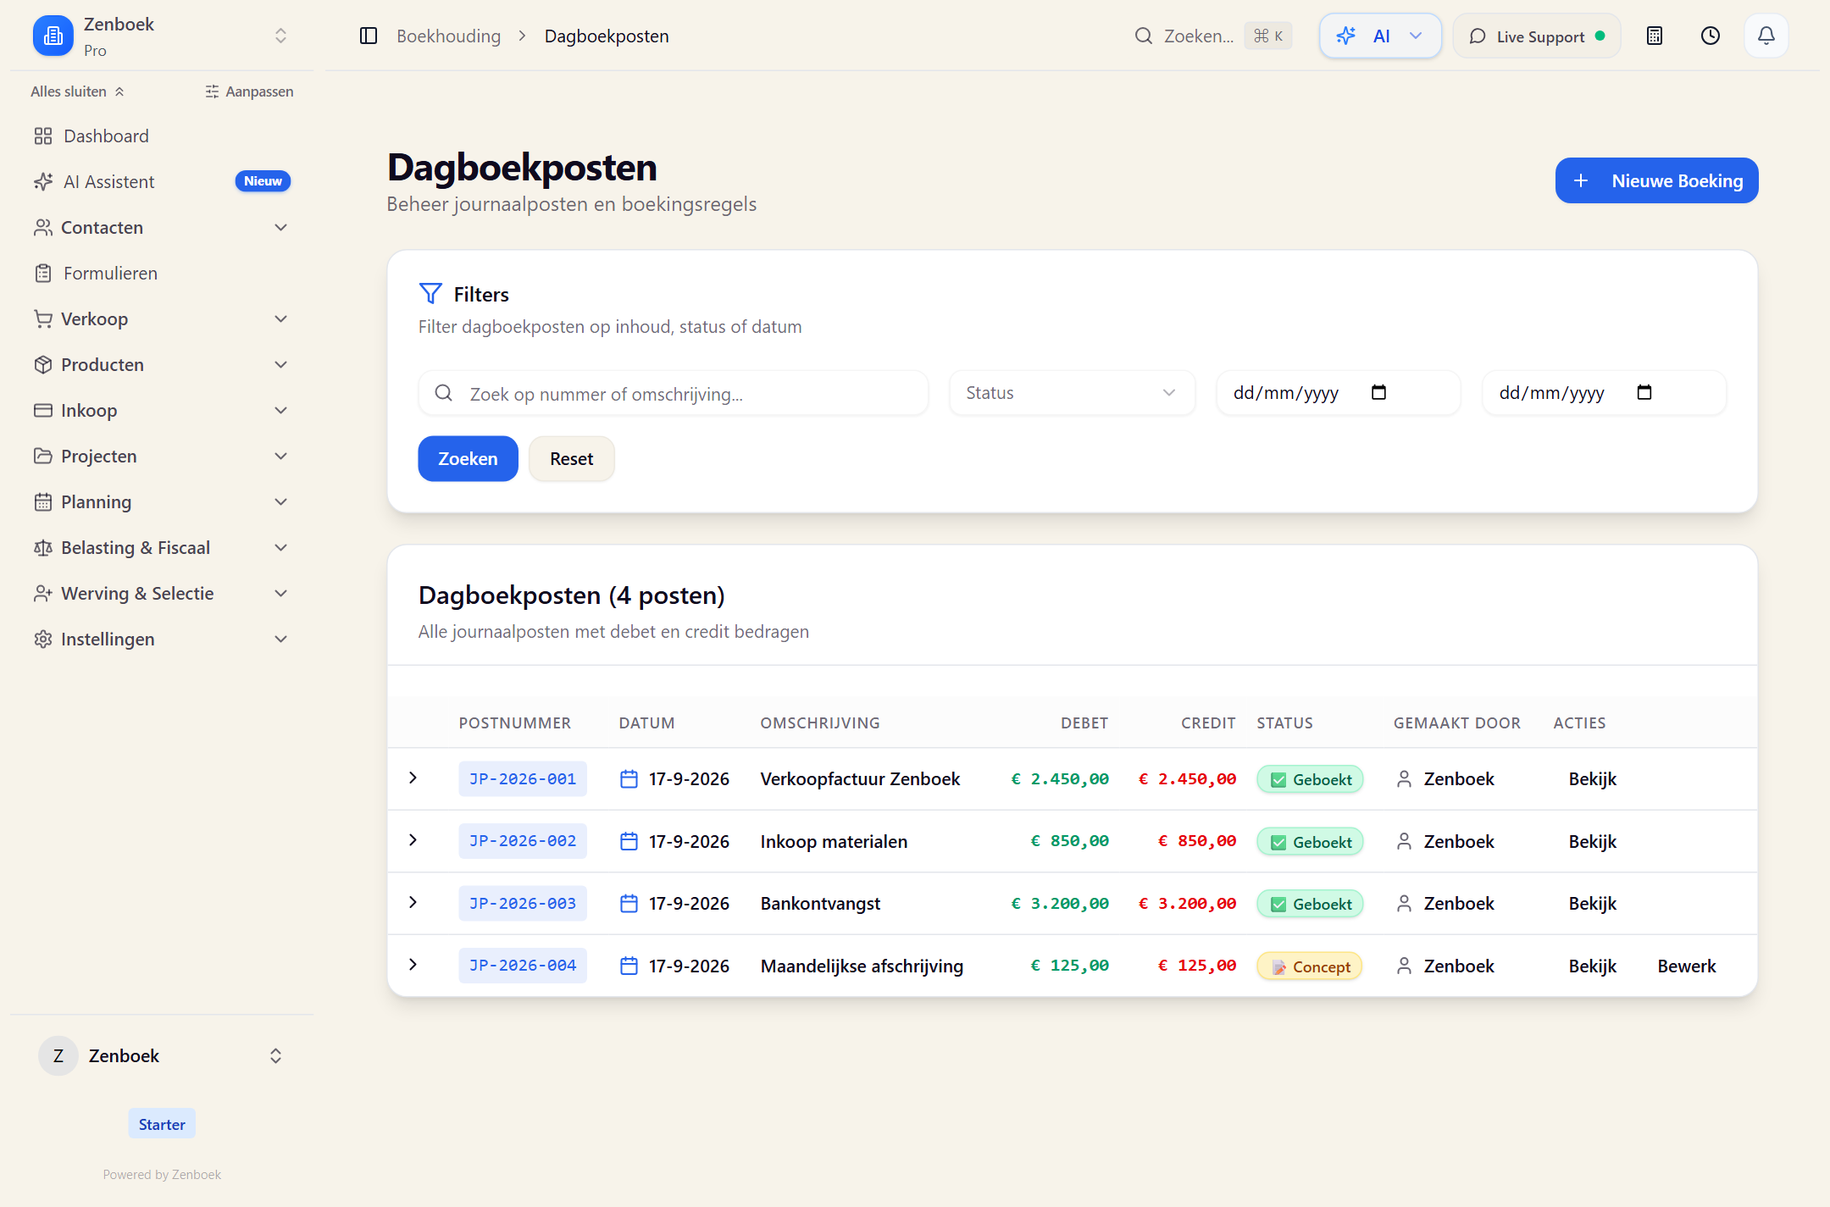The height and width of the screenshot is (1207, 1830).
Task: Click Alles sluiten
Action: [77, 91]
